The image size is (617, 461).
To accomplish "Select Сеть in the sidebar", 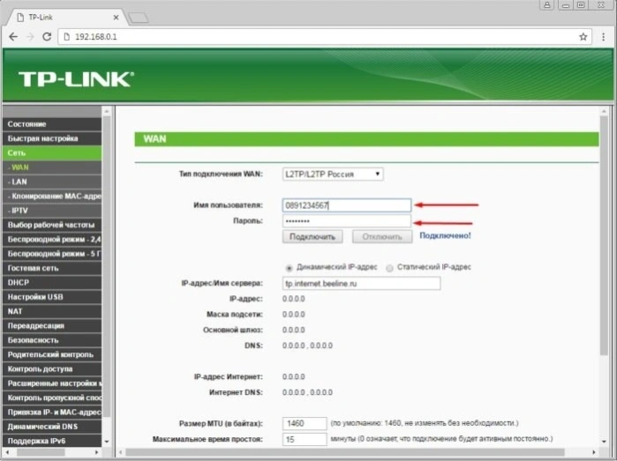I will [x=52, y=152].
